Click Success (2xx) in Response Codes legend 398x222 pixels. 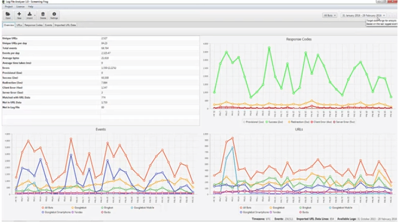pos(274,122)
